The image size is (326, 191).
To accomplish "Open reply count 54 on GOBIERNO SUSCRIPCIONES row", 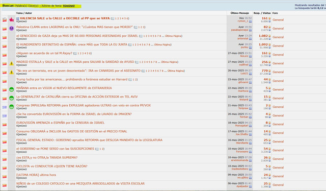I will [266, 149].
